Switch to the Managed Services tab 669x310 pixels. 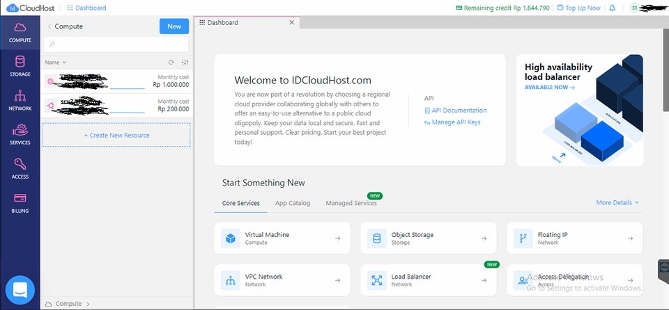point(351,203)
